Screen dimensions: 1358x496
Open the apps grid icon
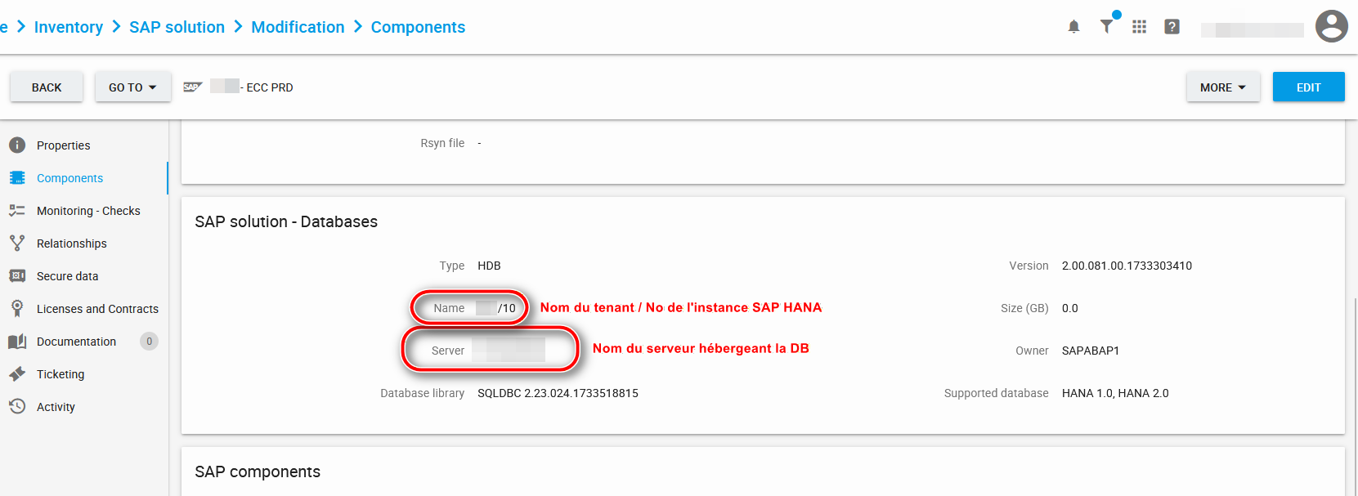point(1139,27)
